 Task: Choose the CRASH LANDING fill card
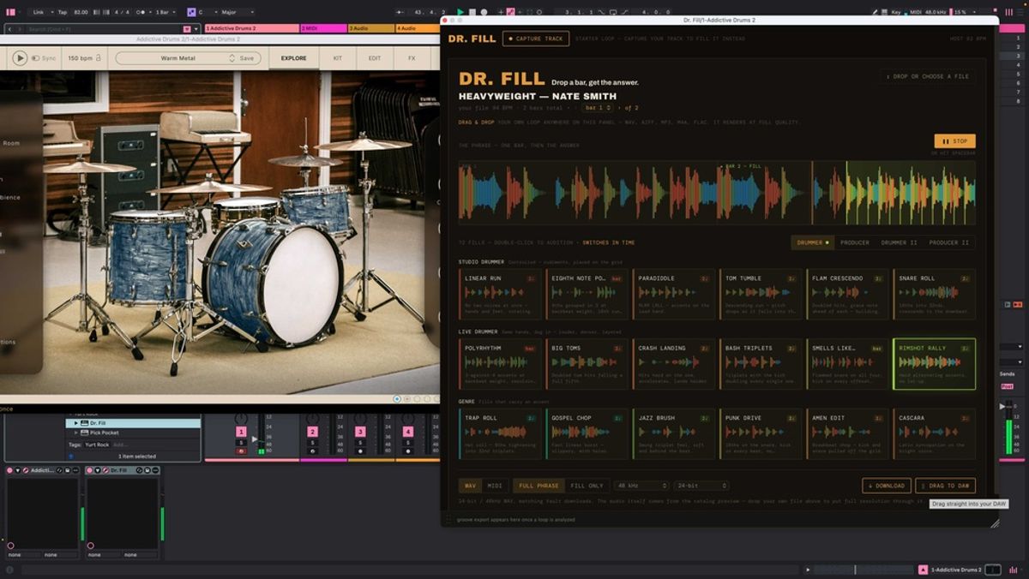tap(674, 364)
